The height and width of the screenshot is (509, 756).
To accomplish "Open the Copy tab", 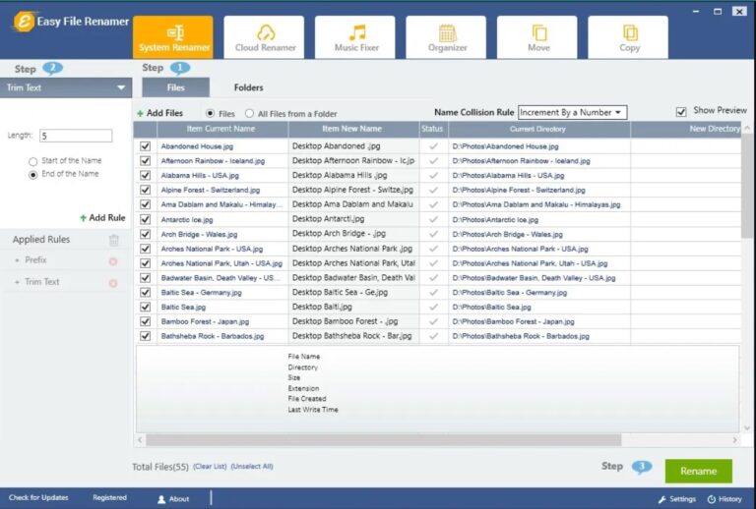I will coord(629,37).
